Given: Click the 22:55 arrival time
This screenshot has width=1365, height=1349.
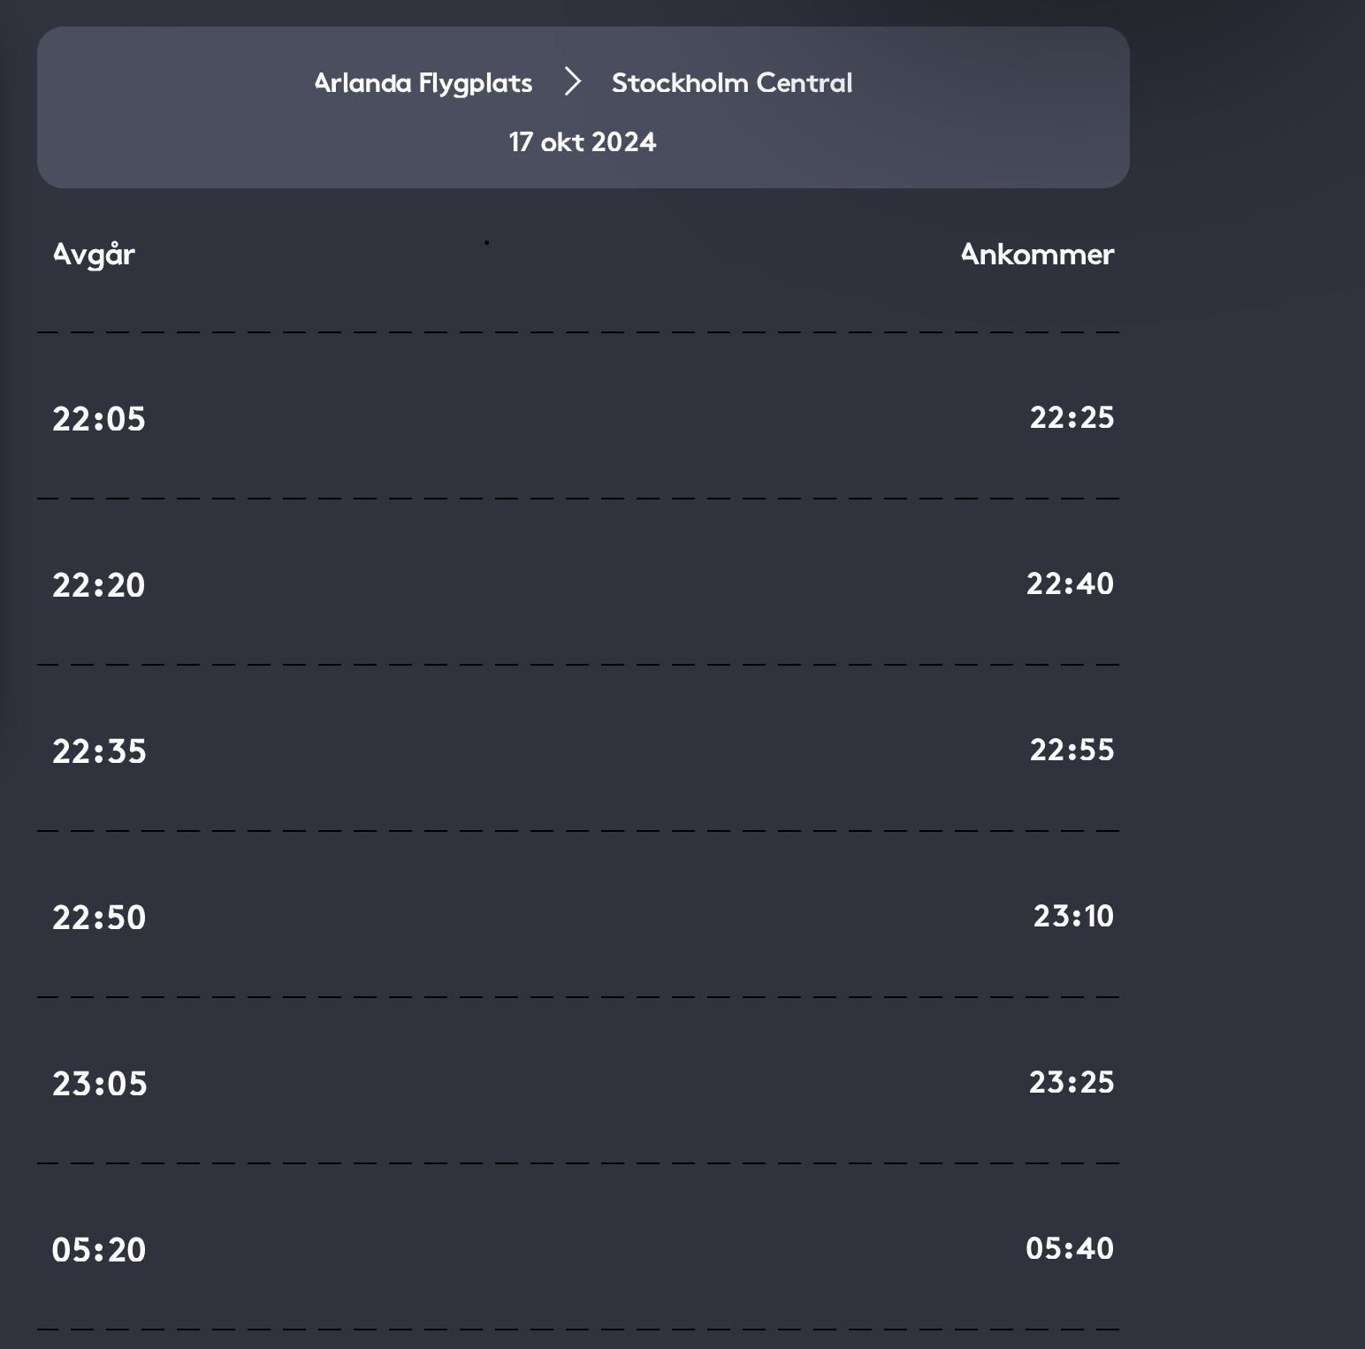Looking at the screenshot, I should coord(1071,750).
